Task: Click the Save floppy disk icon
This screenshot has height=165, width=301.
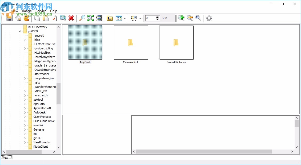Action: pos(9,18)
